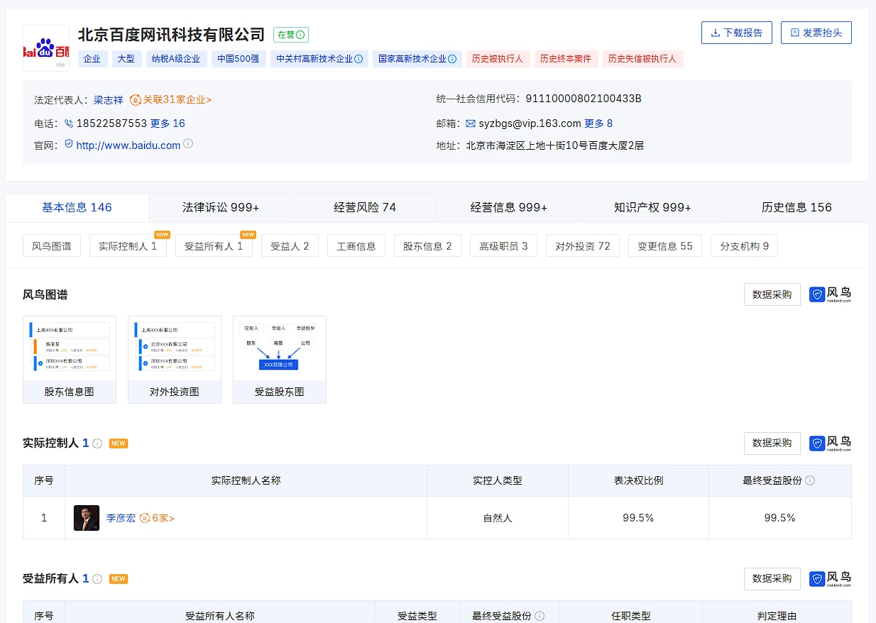Jump to 对外投资 72 section
This screenshot has height=623, width=876.
582,246
